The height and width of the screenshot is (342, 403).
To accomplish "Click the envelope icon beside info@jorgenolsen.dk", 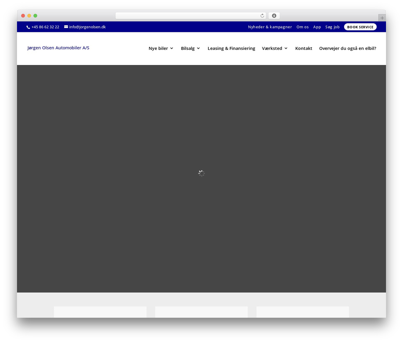I will point(66,27).
